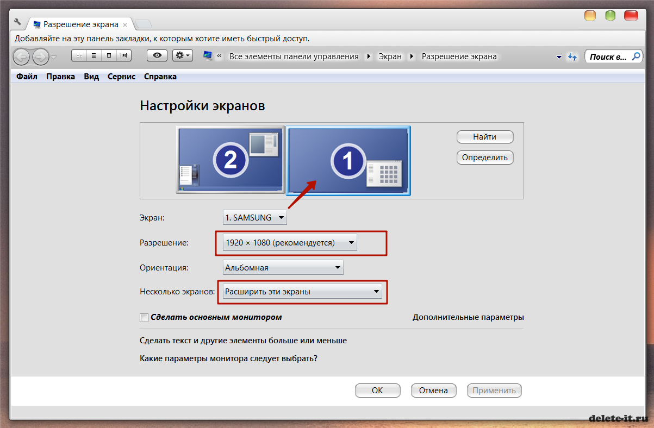
Task: Click the refresh arrows icon
Action: click(x=572, y=56)
